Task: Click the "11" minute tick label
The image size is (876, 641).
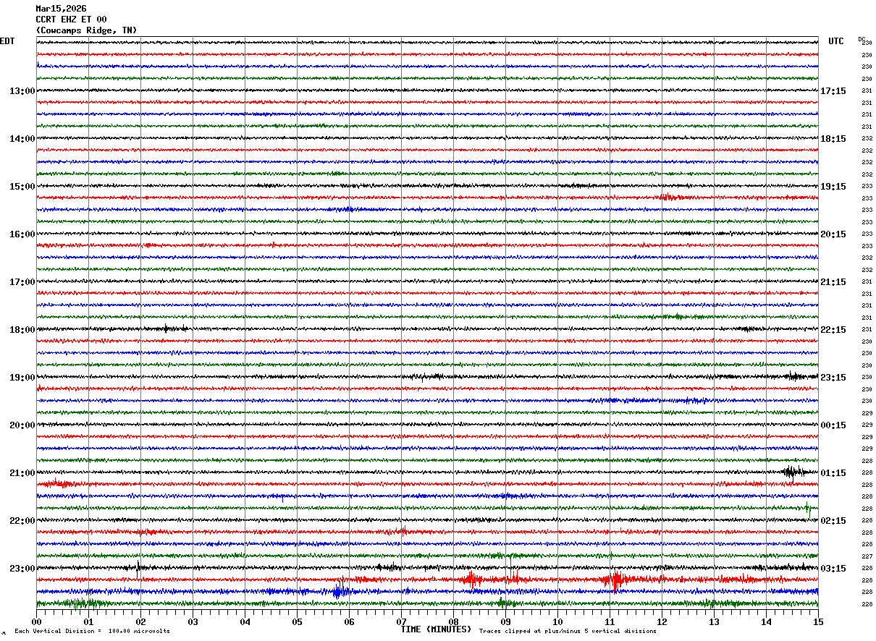Action: coord(610,621)
